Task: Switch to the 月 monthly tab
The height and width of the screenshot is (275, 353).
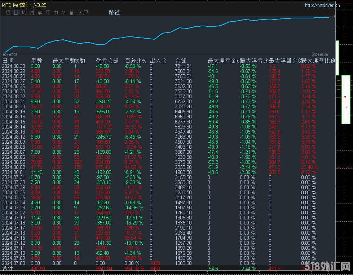Action: pyautogui.click(x=32, y=13)
